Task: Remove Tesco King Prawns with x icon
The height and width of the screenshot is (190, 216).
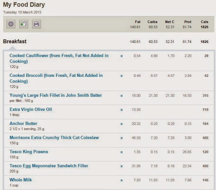Action: pyautogui.click(x=122, y=152)
